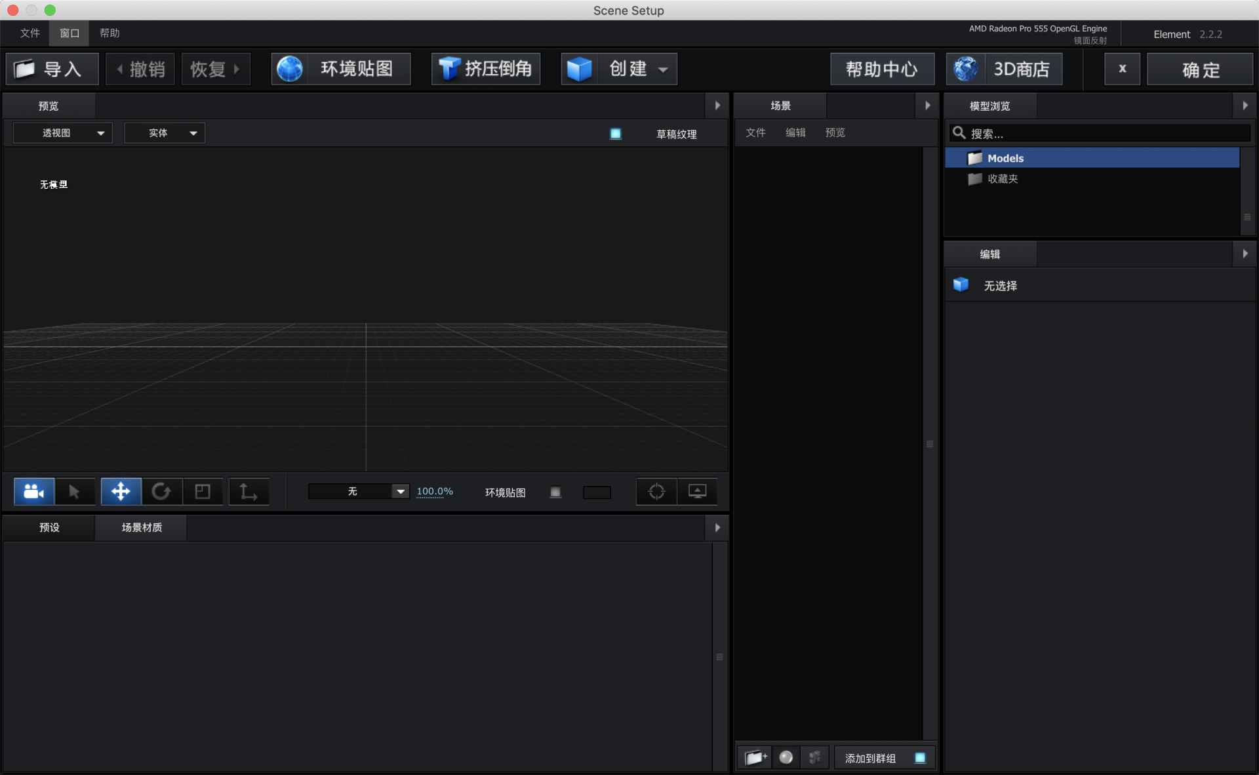This screenshot has height=775, width=1259.
Task: Open the scene panel 编辑 menu
Action: click(x=795, y=132)
